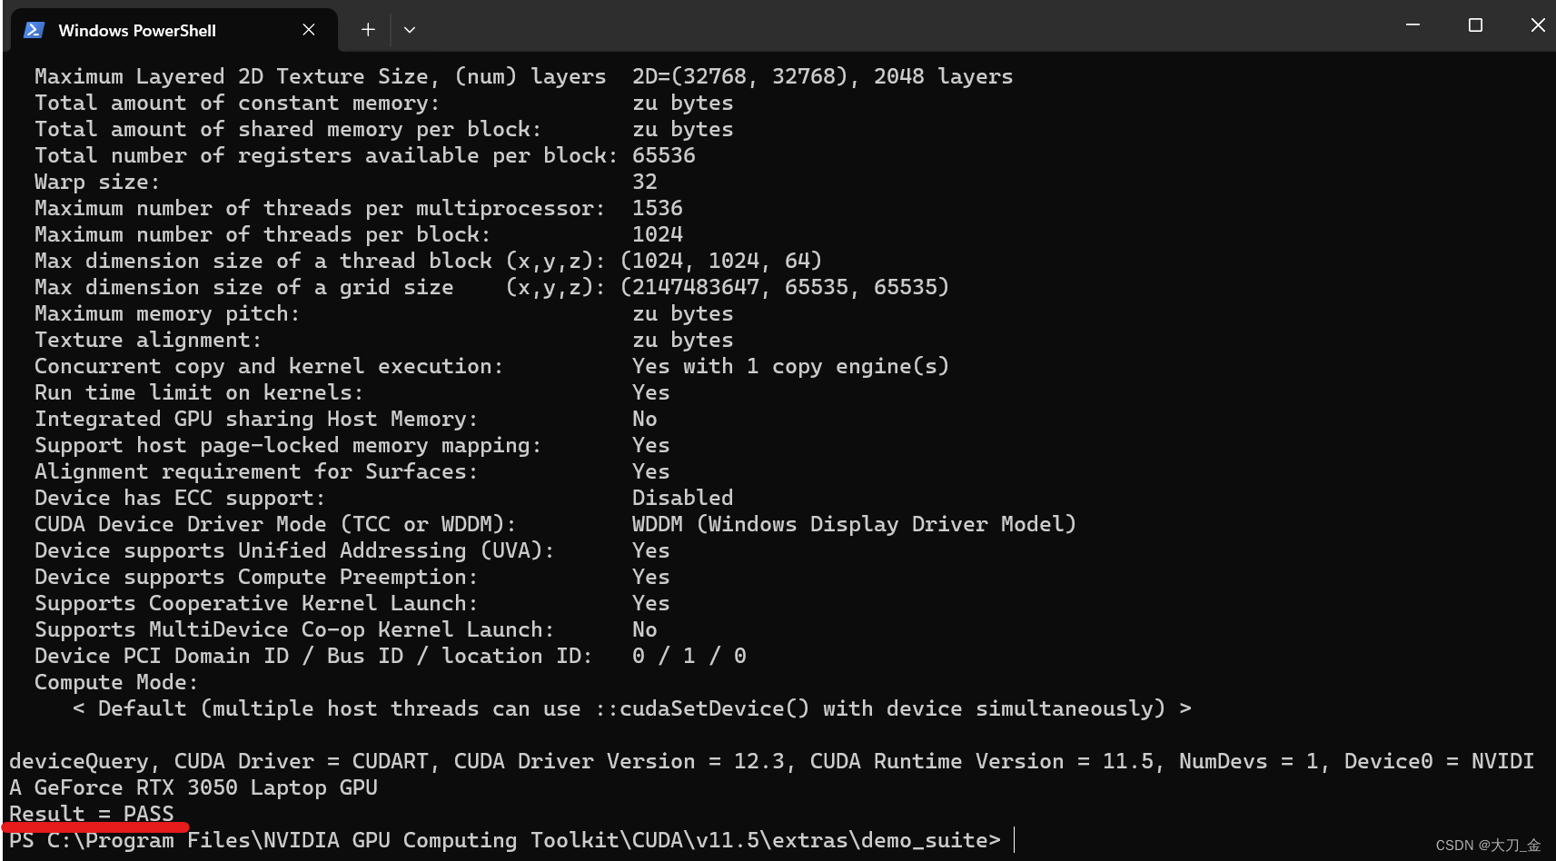1556x861 pixels.
Task: Click the minimize window button
Action: click(1412, 25)
